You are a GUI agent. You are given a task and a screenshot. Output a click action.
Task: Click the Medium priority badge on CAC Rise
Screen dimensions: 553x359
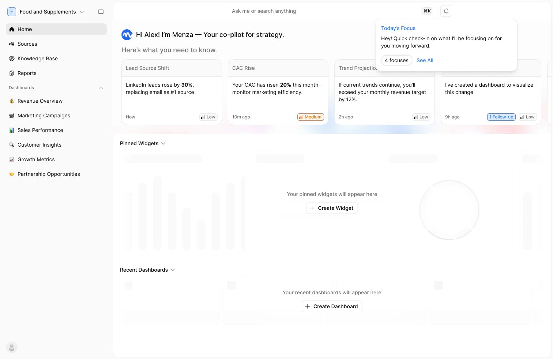(x=311, y=117)
